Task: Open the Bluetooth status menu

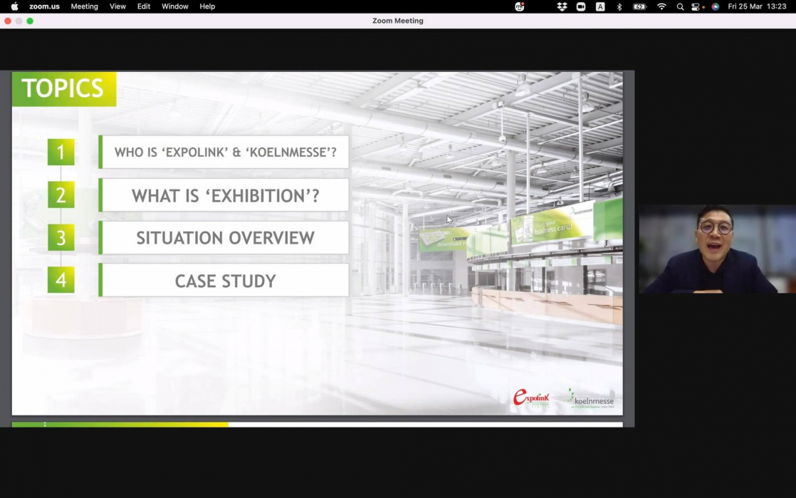Action: coord(619,6)
